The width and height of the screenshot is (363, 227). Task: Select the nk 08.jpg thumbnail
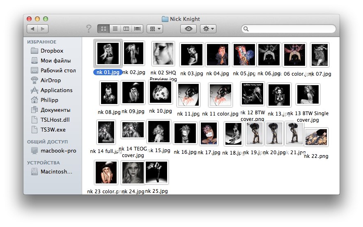(x=109, y=93)
